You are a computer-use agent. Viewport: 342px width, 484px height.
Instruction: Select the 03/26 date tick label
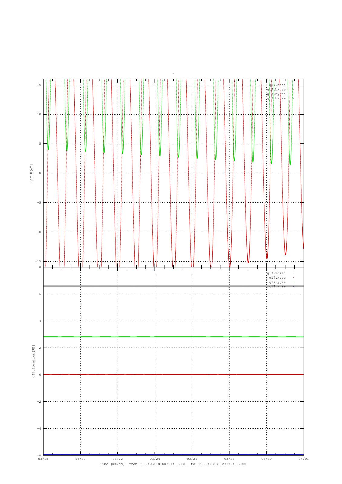click(192, 459)
